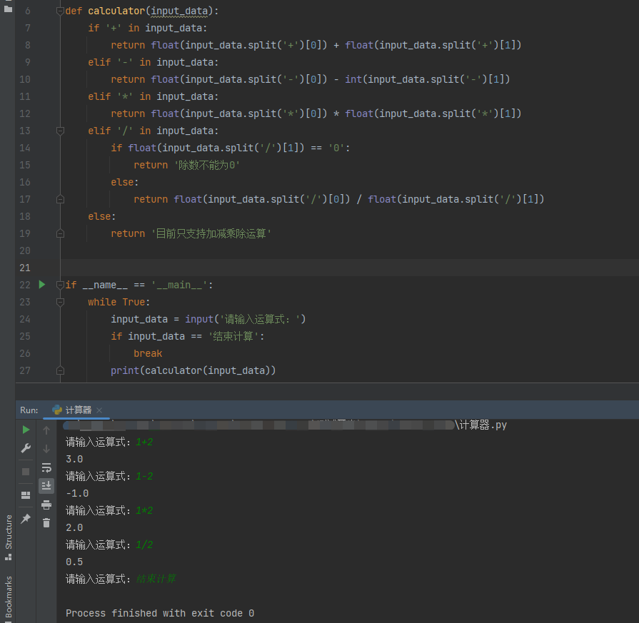Click fold end marker at line 19
The image size is (639, 623).
(60, 233)
